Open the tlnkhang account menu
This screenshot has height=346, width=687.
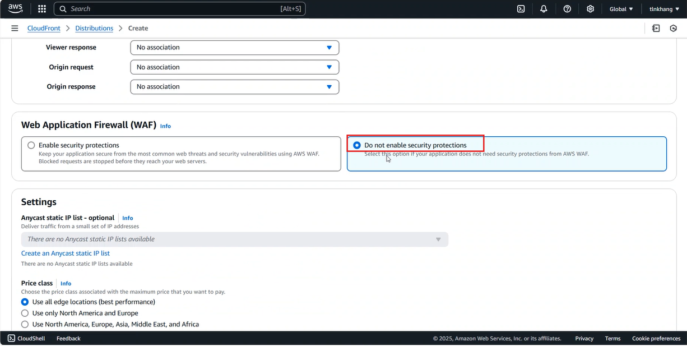pos(663,9)
